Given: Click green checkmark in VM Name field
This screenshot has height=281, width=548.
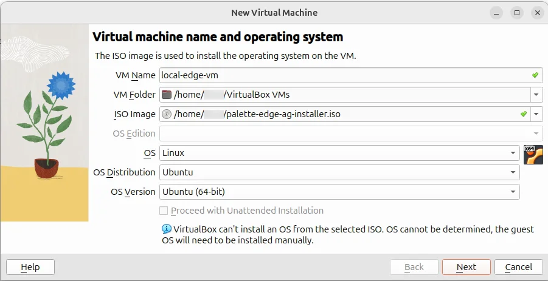Looking at the screenshot, I should tap(535, 75).
